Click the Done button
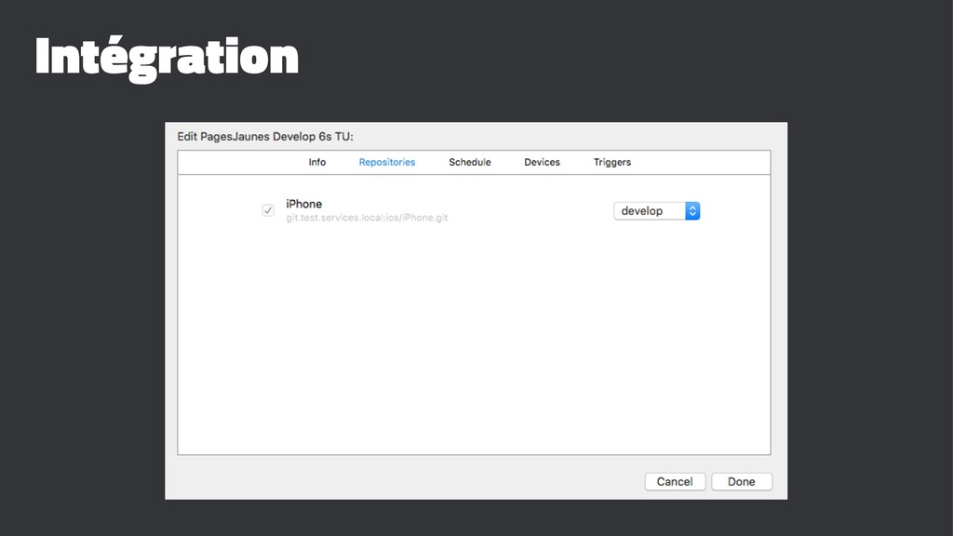Screen dimensions: 953x536 (742, 481)
